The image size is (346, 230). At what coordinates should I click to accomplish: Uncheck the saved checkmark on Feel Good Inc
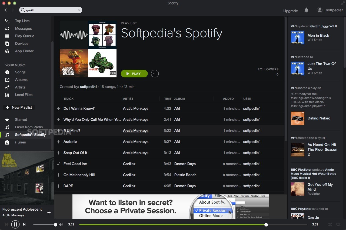tap(58, 164)
